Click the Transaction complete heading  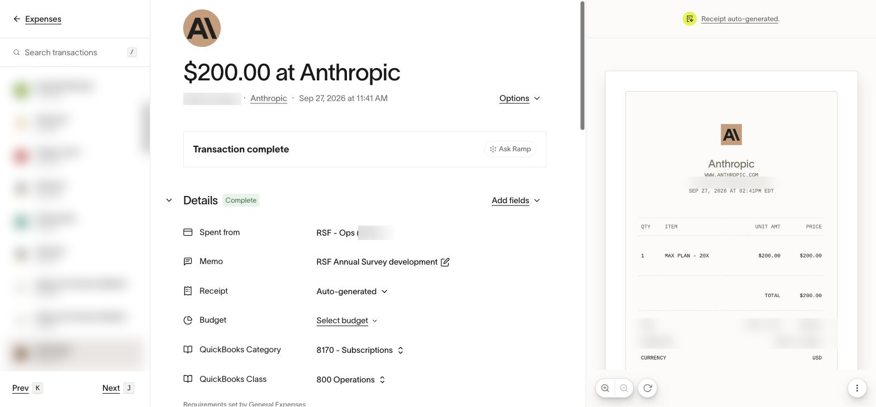(x=241, y=149)
